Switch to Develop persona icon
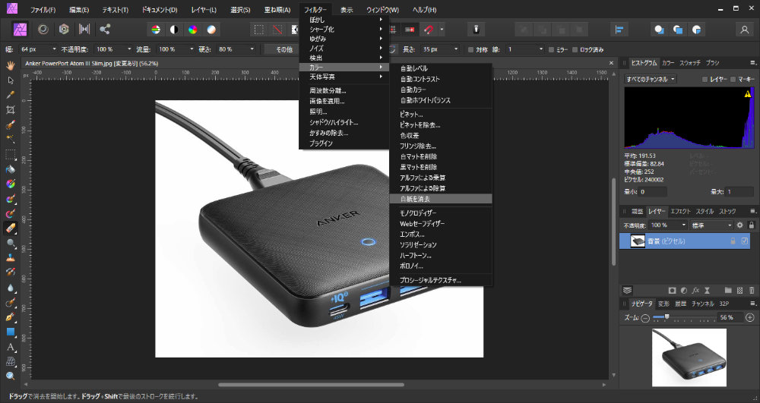 click(x=64, y=30)
